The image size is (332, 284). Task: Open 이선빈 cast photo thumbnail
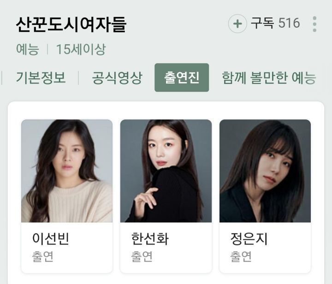pyautogui.click(x=67, y=171)
